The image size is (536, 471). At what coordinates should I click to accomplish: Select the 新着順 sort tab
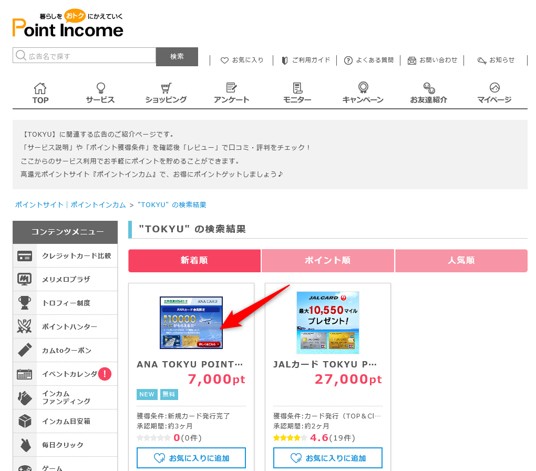point(194,261)
